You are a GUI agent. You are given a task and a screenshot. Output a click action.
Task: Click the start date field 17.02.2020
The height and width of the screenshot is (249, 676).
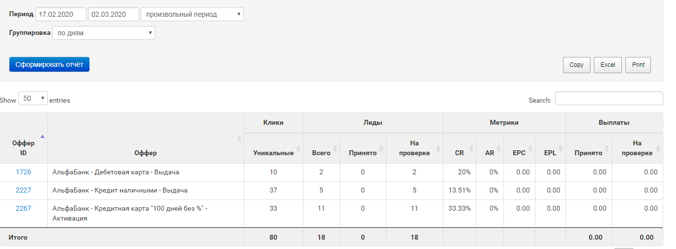pos(60,14)
